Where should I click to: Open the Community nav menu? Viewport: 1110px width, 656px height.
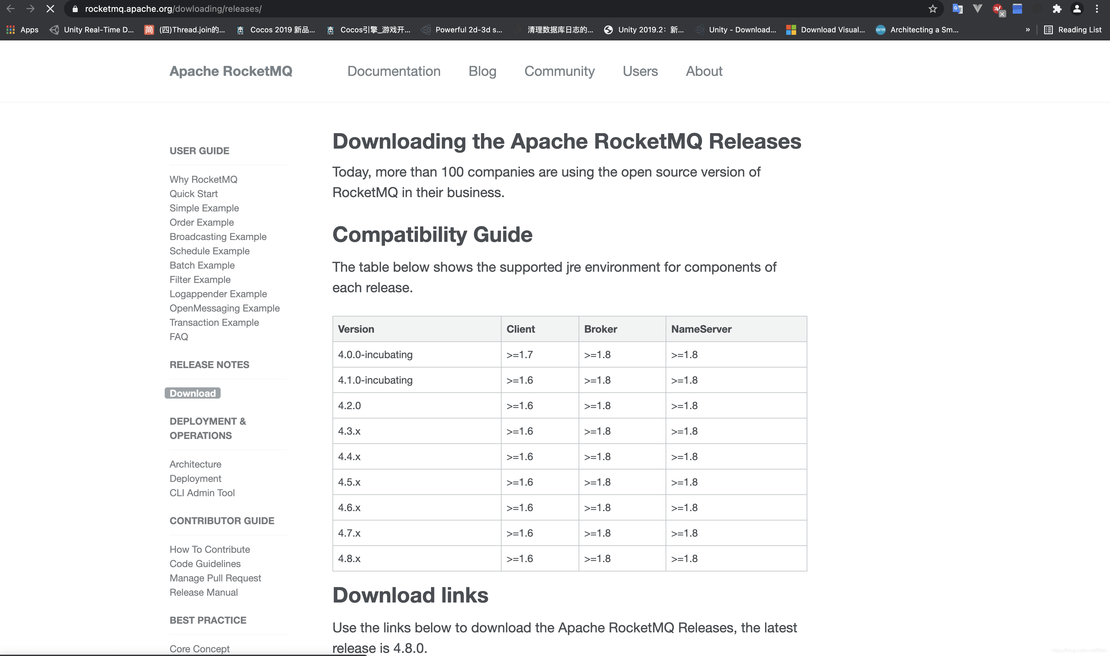coord(559,71)
